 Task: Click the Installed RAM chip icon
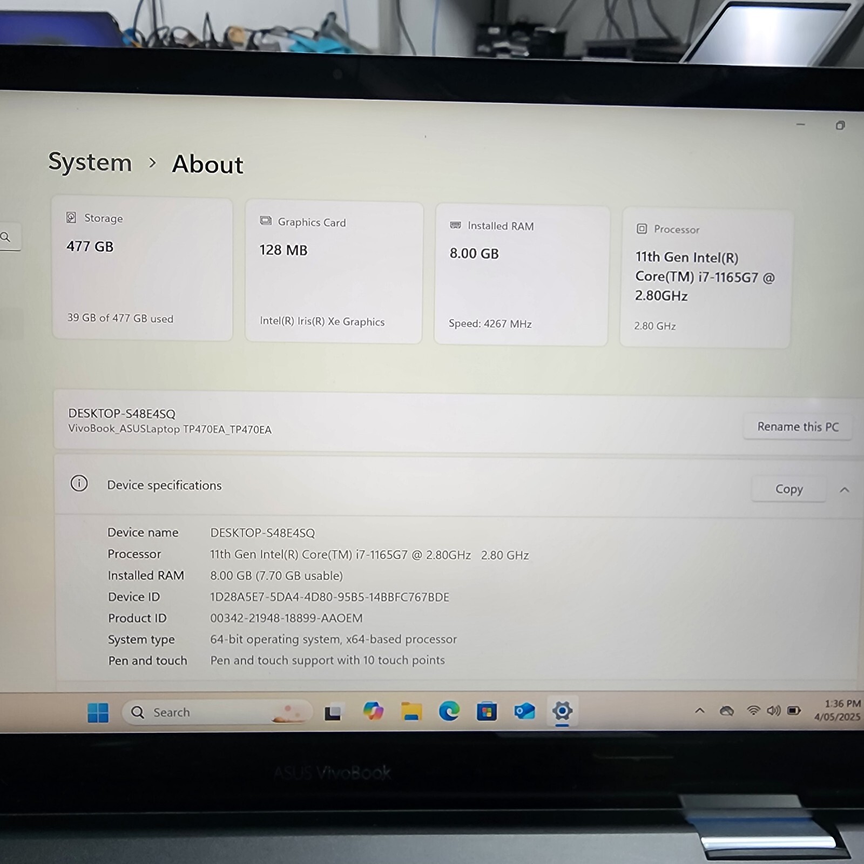(x=456, y=225)
